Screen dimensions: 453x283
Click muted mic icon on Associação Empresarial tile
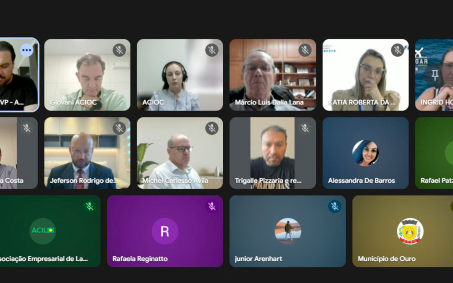pos(90,206)
